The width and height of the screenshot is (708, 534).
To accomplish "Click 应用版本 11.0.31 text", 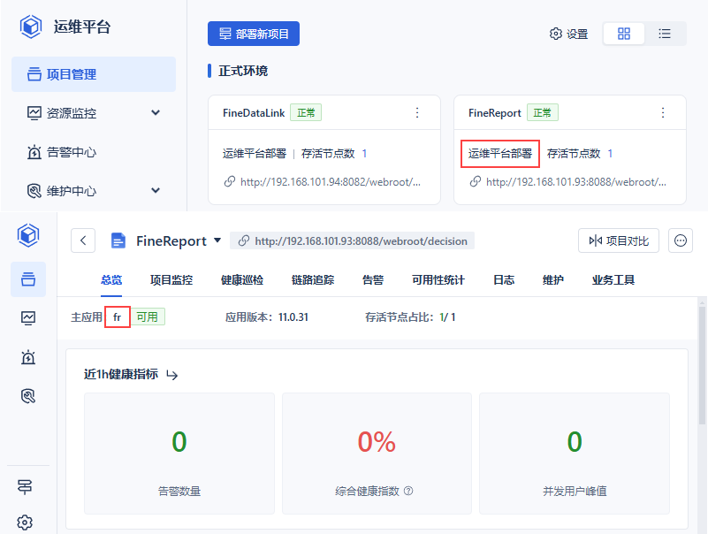I will tap(266, 317).
